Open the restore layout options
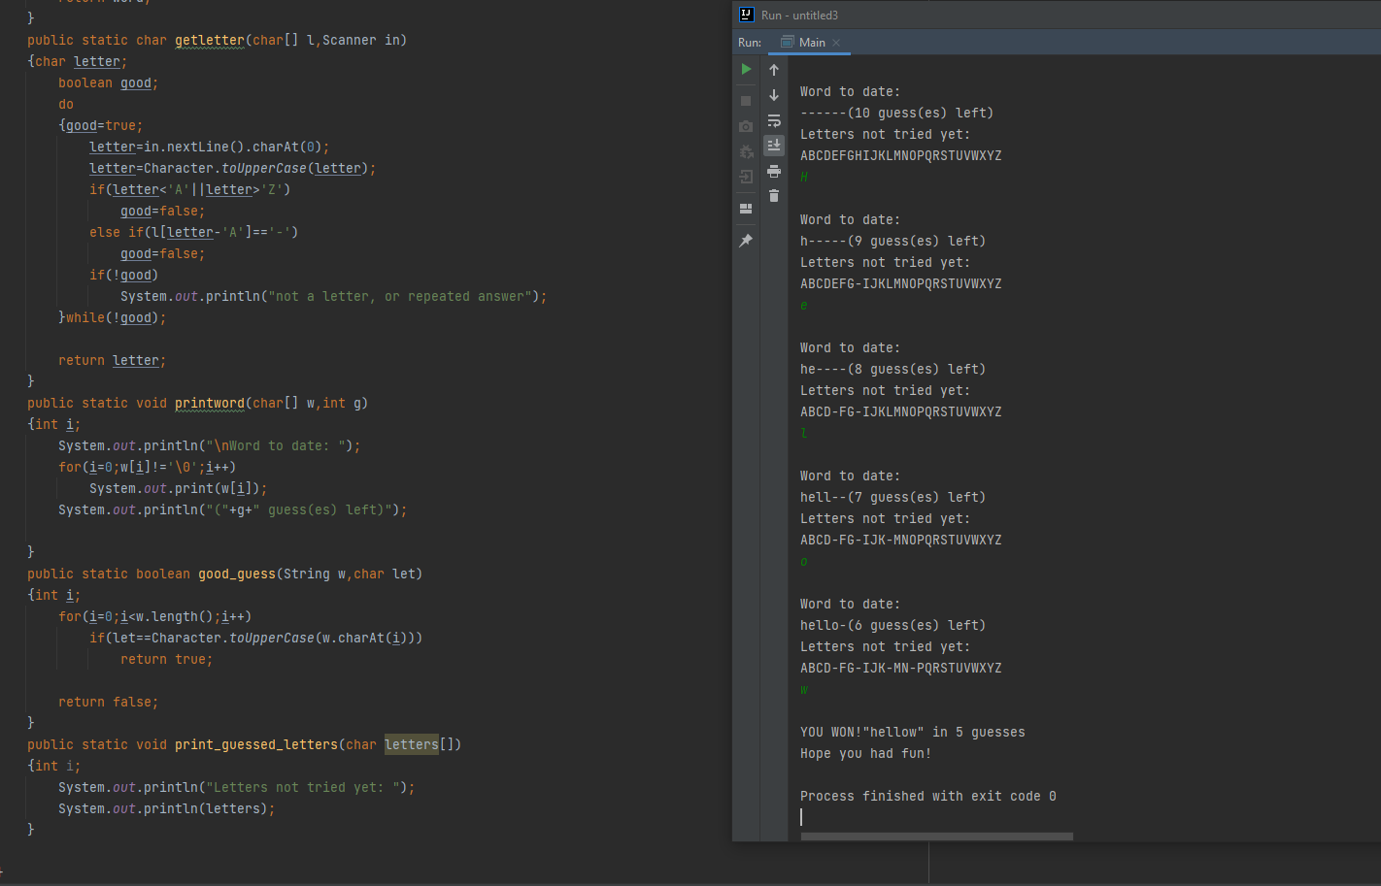 (746, 208)
